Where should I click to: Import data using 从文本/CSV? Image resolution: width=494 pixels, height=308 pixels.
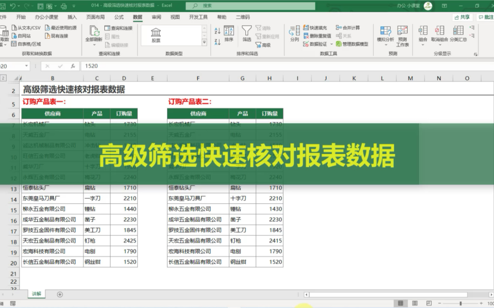pos(26,28)
